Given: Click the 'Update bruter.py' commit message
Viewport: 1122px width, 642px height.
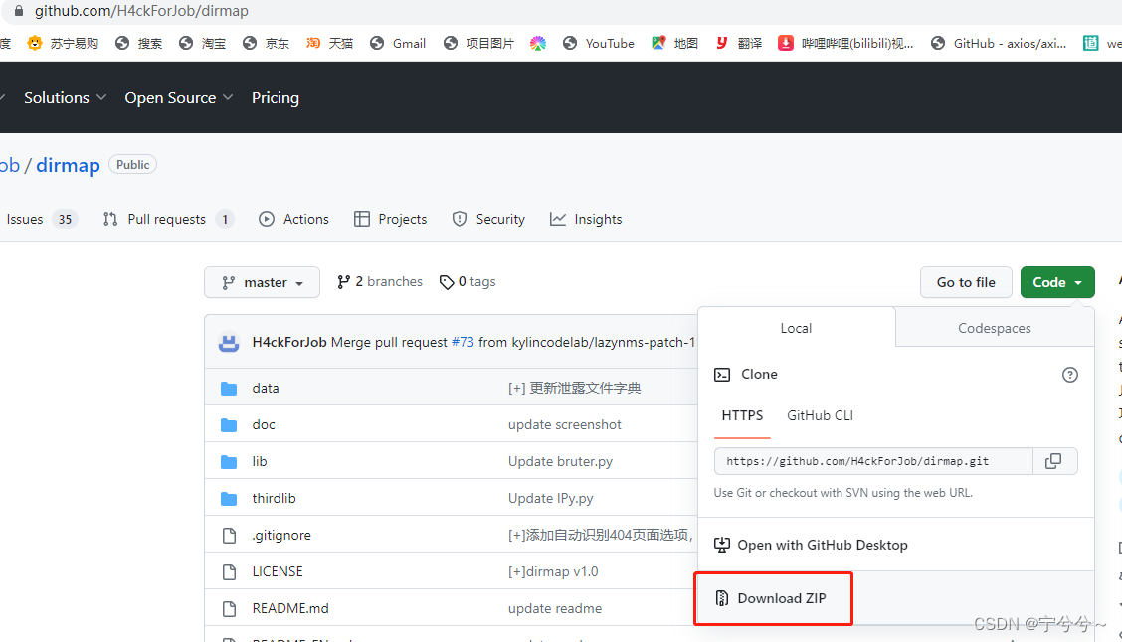Looking at the screenshot, I should tap(560, 461).
